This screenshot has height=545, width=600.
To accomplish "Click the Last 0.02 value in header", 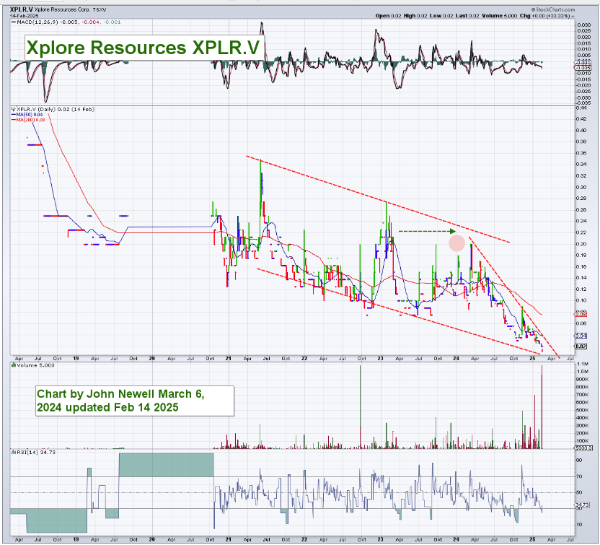I will tap(467, 16).
